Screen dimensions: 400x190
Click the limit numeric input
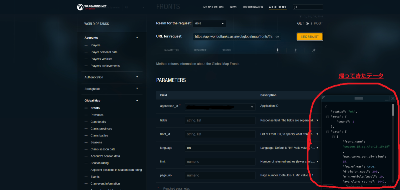220,161
